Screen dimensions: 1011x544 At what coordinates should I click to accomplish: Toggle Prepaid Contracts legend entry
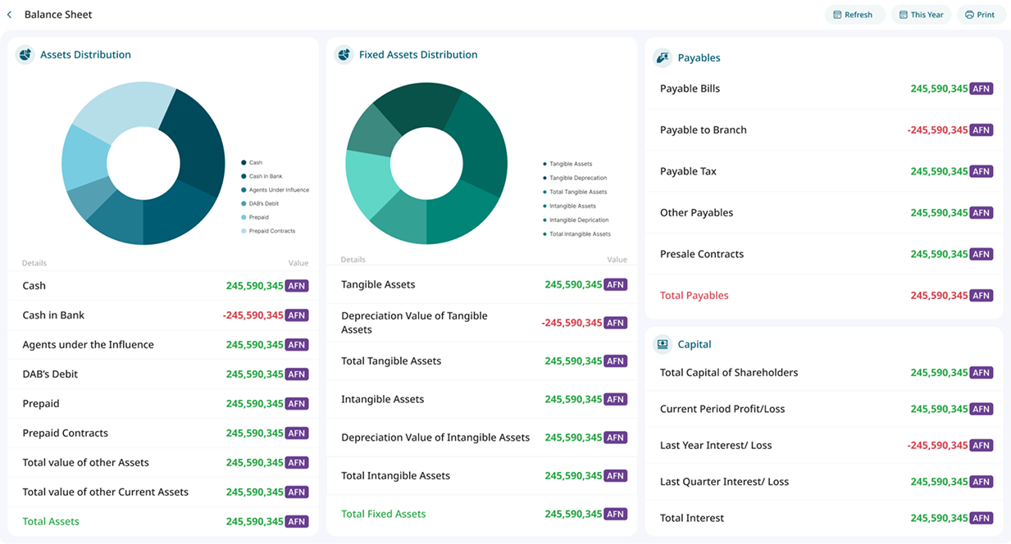click(271, 231)
